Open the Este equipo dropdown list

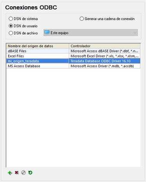tap(91, 32)
